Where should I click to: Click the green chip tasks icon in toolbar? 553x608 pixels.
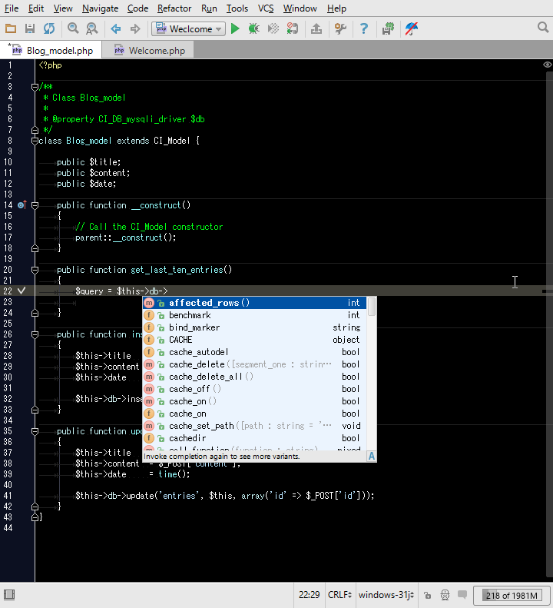pos(388,28)
